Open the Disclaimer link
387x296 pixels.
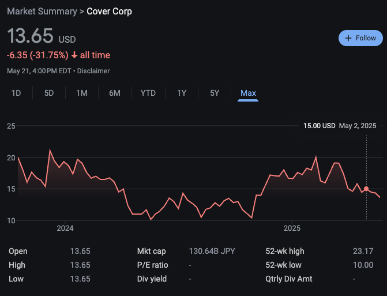(93, 71)
